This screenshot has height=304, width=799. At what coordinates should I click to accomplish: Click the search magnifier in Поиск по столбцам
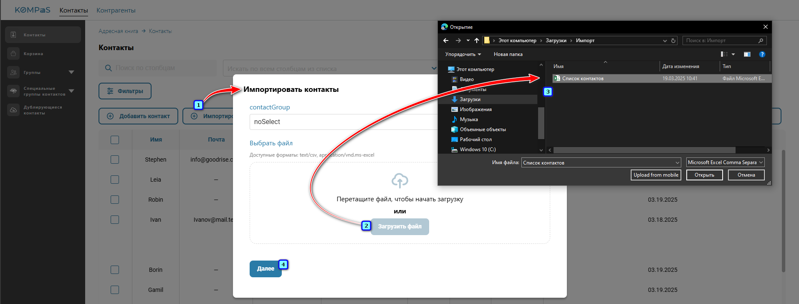[109, 68]
